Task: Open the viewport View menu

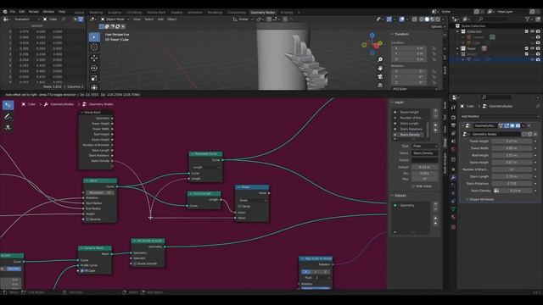Action: [x=137, y=19]
